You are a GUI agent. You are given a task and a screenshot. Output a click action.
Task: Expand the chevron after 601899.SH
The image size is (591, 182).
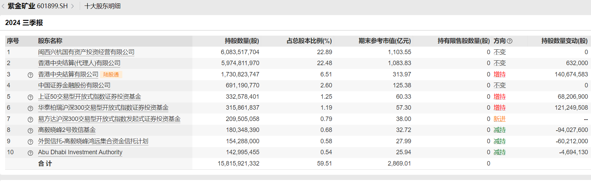(x=73, y=6)
